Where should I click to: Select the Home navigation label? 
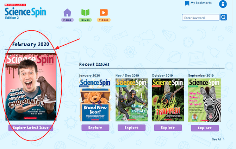pyautogui.click(x=67, y=20)
